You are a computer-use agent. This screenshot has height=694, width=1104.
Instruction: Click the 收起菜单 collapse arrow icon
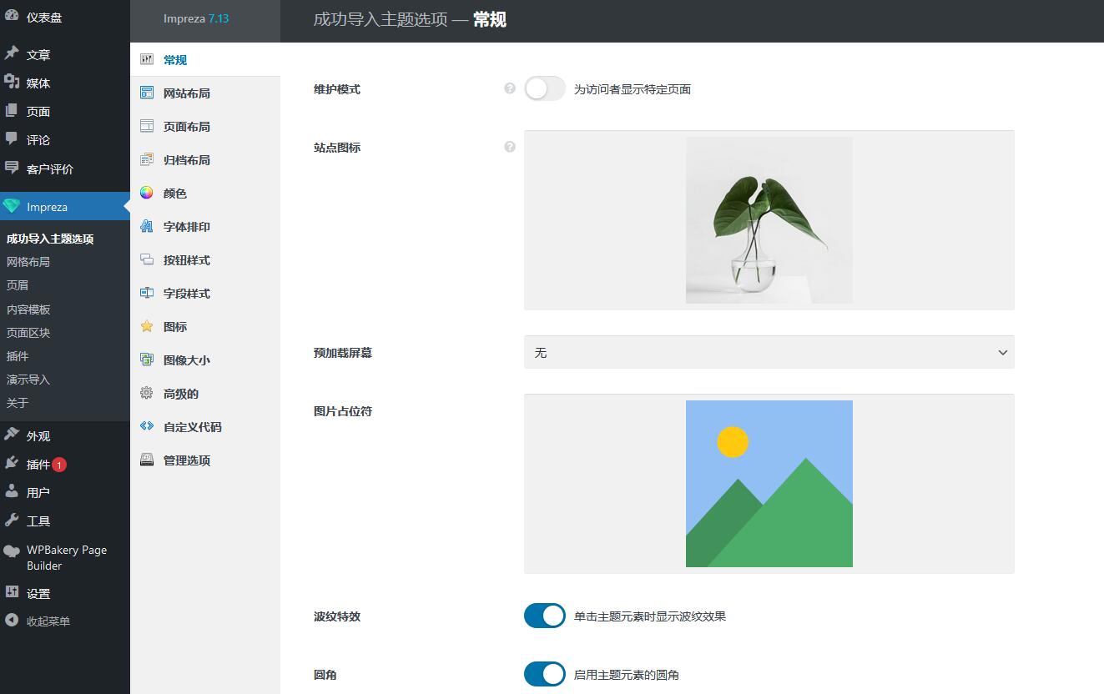12,621
